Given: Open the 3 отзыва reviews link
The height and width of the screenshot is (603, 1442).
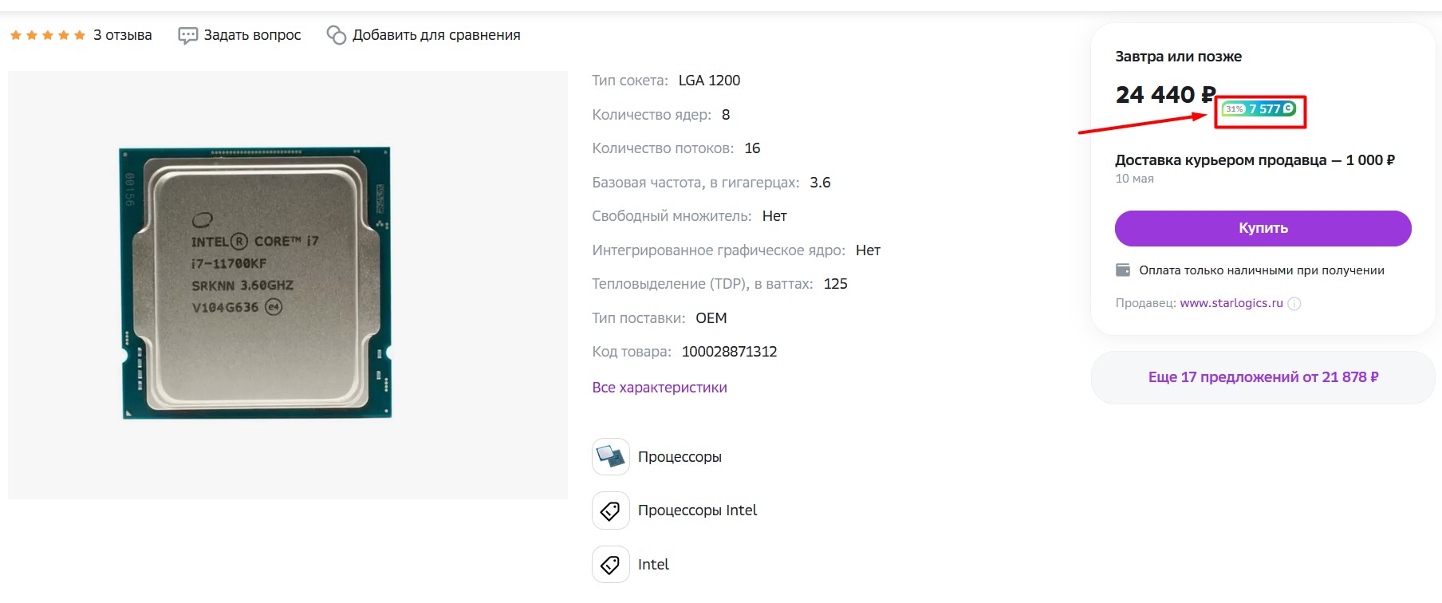Looking at the screenshot, I should [122, 35].
